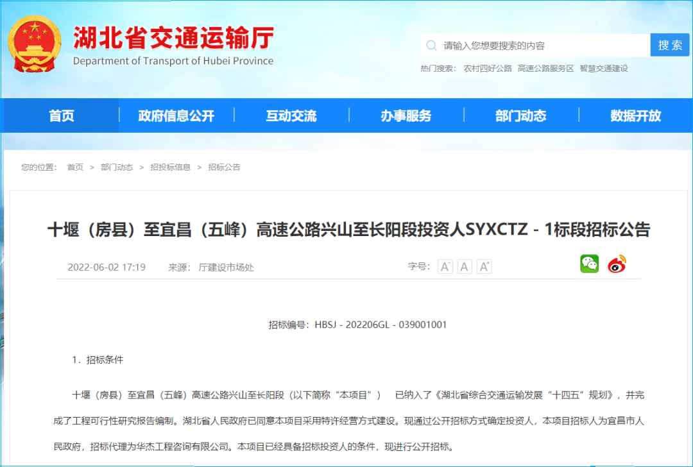Open 部门动态 navigation item
Viewport: 693px width, 467px height.
coord(521,116)
